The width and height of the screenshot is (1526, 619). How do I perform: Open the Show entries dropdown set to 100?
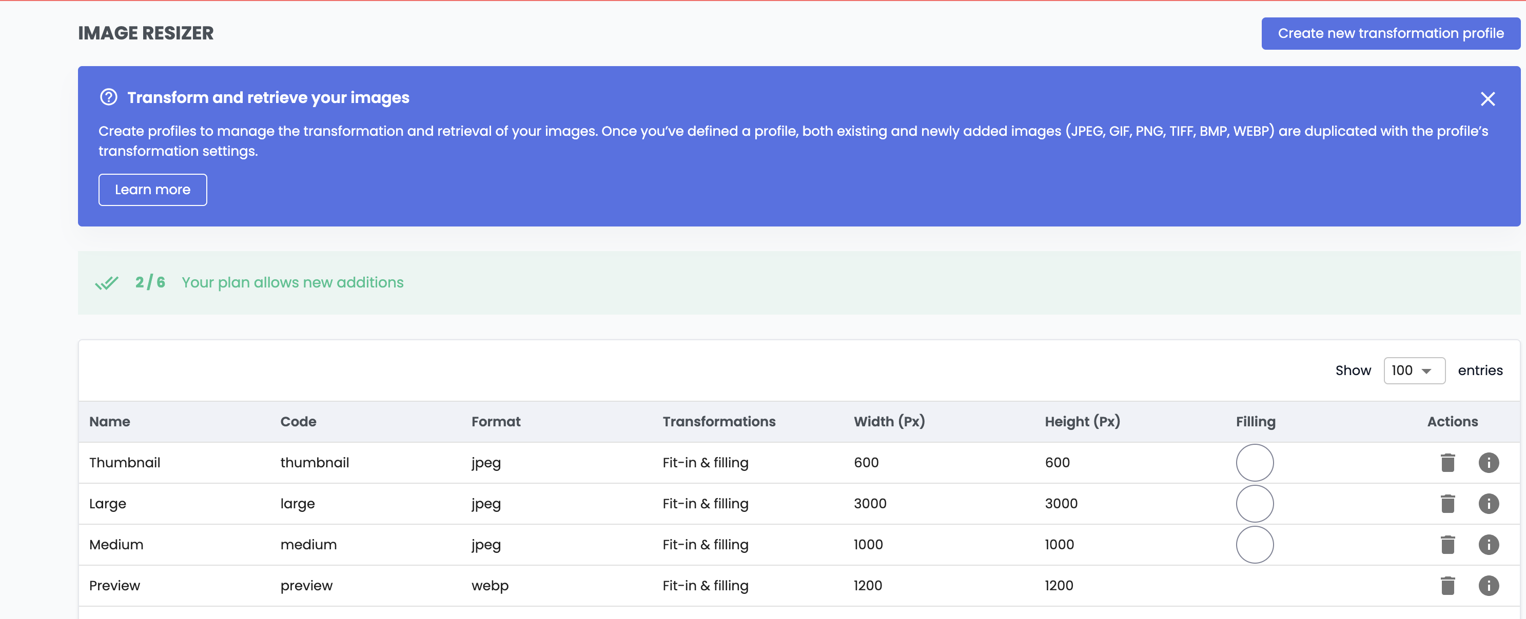pyautogui.click(x=1414, y=370)
